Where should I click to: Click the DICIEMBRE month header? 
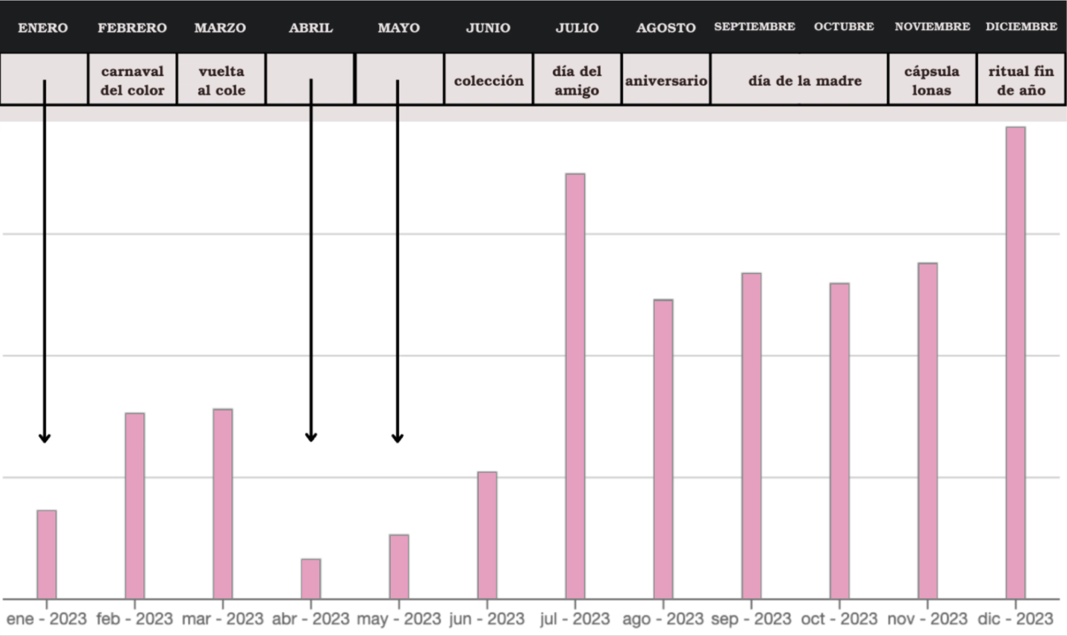click(1021, 27)
